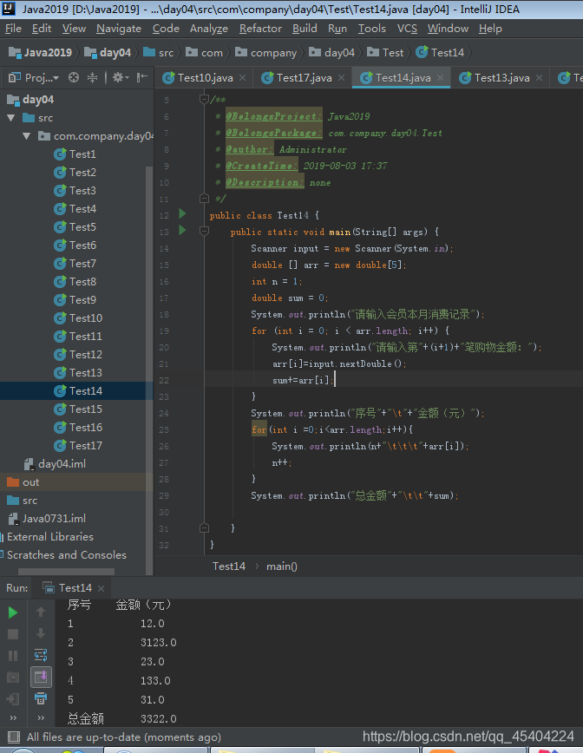583x753 pixels.
Task: Click the up arrow in Run console toolbar
Action: tap(41, 612)
